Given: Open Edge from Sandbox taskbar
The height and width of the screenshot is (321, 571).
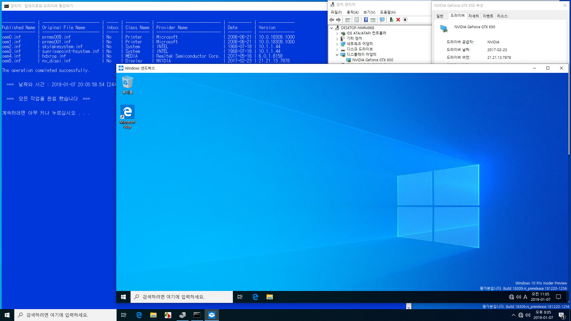Looking at the screenshot, I should click(255, 297).
